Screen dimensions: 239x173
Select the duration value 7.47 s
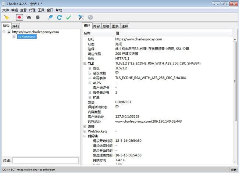pyautogui.click(x=120, y=160)
